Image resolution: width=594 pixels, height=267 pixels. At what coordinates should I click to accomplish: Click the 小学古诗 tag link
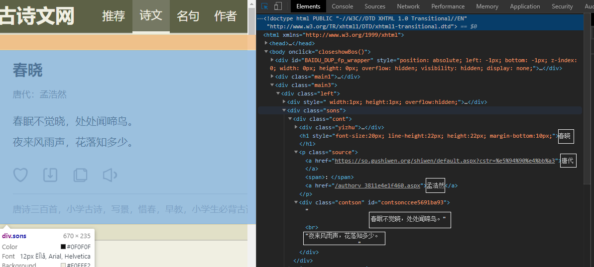coord(84,209)
